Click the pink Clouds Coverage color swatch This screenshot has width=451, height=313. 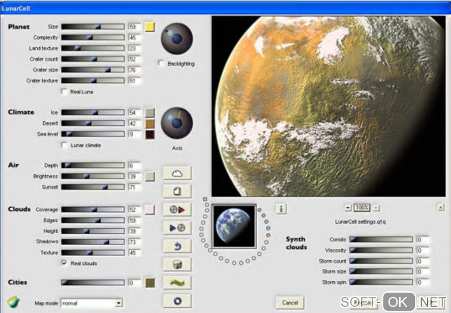149,210
